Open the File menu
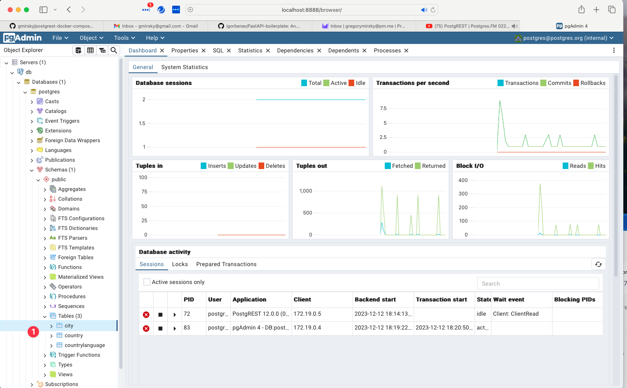 click(x=60, y=38)
